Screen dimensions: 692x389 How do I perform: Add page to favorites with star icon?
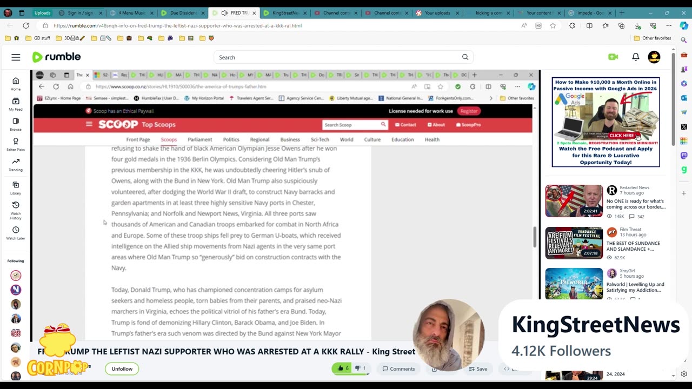[x=553, y=25]
